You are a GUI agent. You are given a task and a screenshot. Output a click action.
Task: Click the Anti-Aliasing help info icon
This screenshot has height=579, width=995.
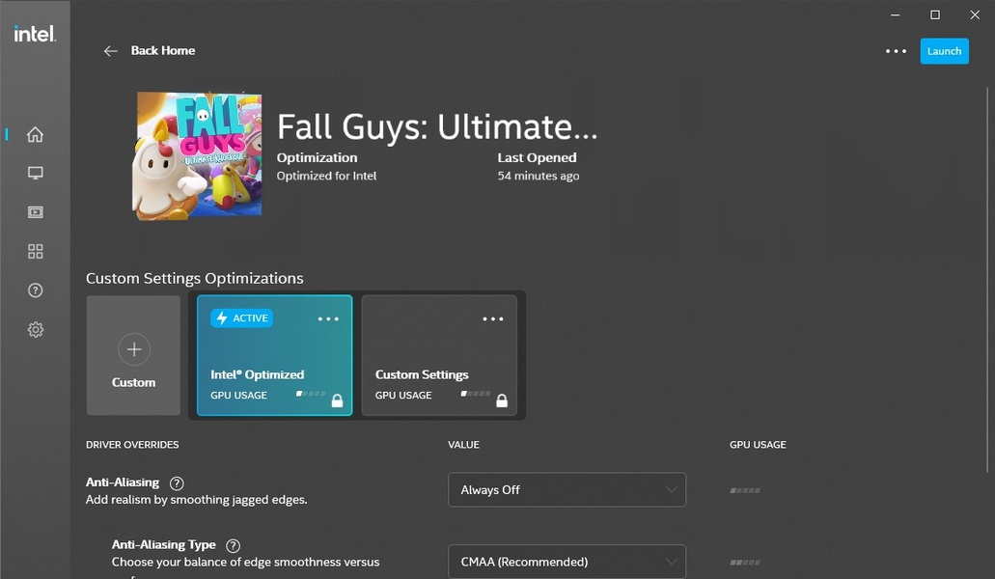177,483
